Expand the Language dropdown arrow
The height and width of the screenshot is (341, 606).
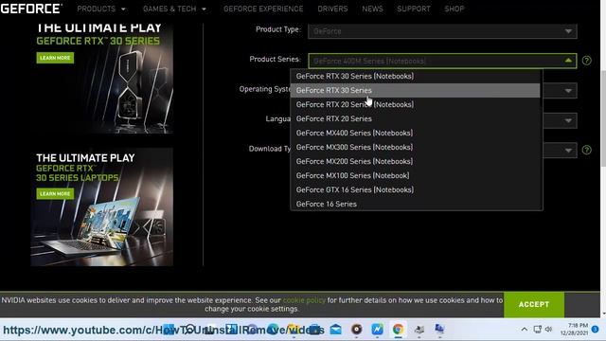point(568,120)
